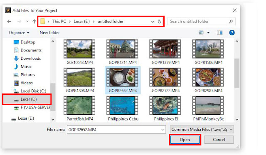
Task: Select the F (\\USA-SERVER network drive
Action: [32, 107]
